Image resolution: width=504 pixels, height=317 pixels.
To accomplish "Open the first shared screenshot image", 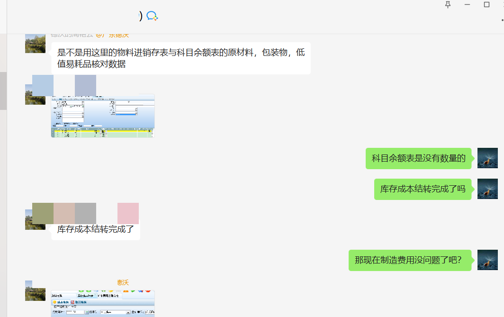I will 103,116.
